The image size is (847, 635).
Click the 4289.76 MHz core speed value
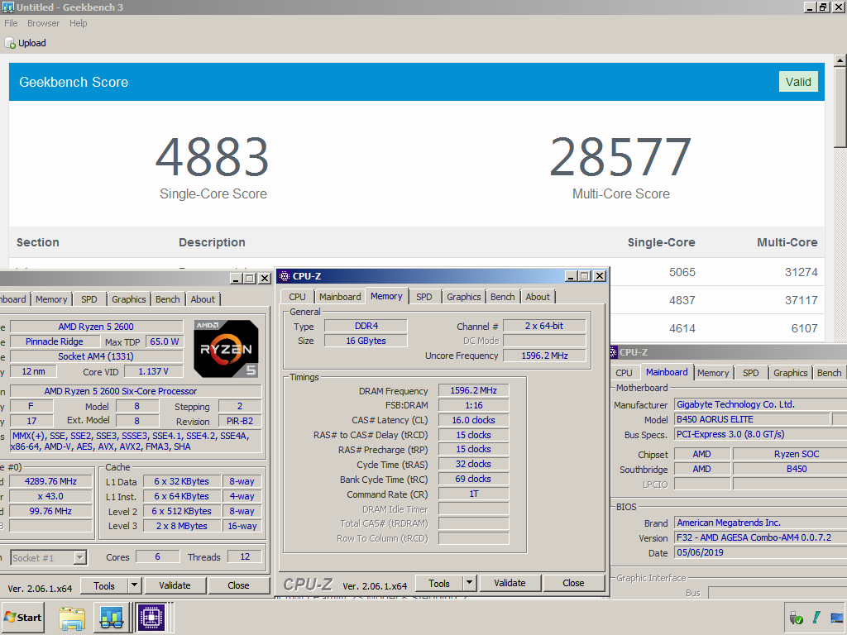pyautogui.click(x=50, y=481)
